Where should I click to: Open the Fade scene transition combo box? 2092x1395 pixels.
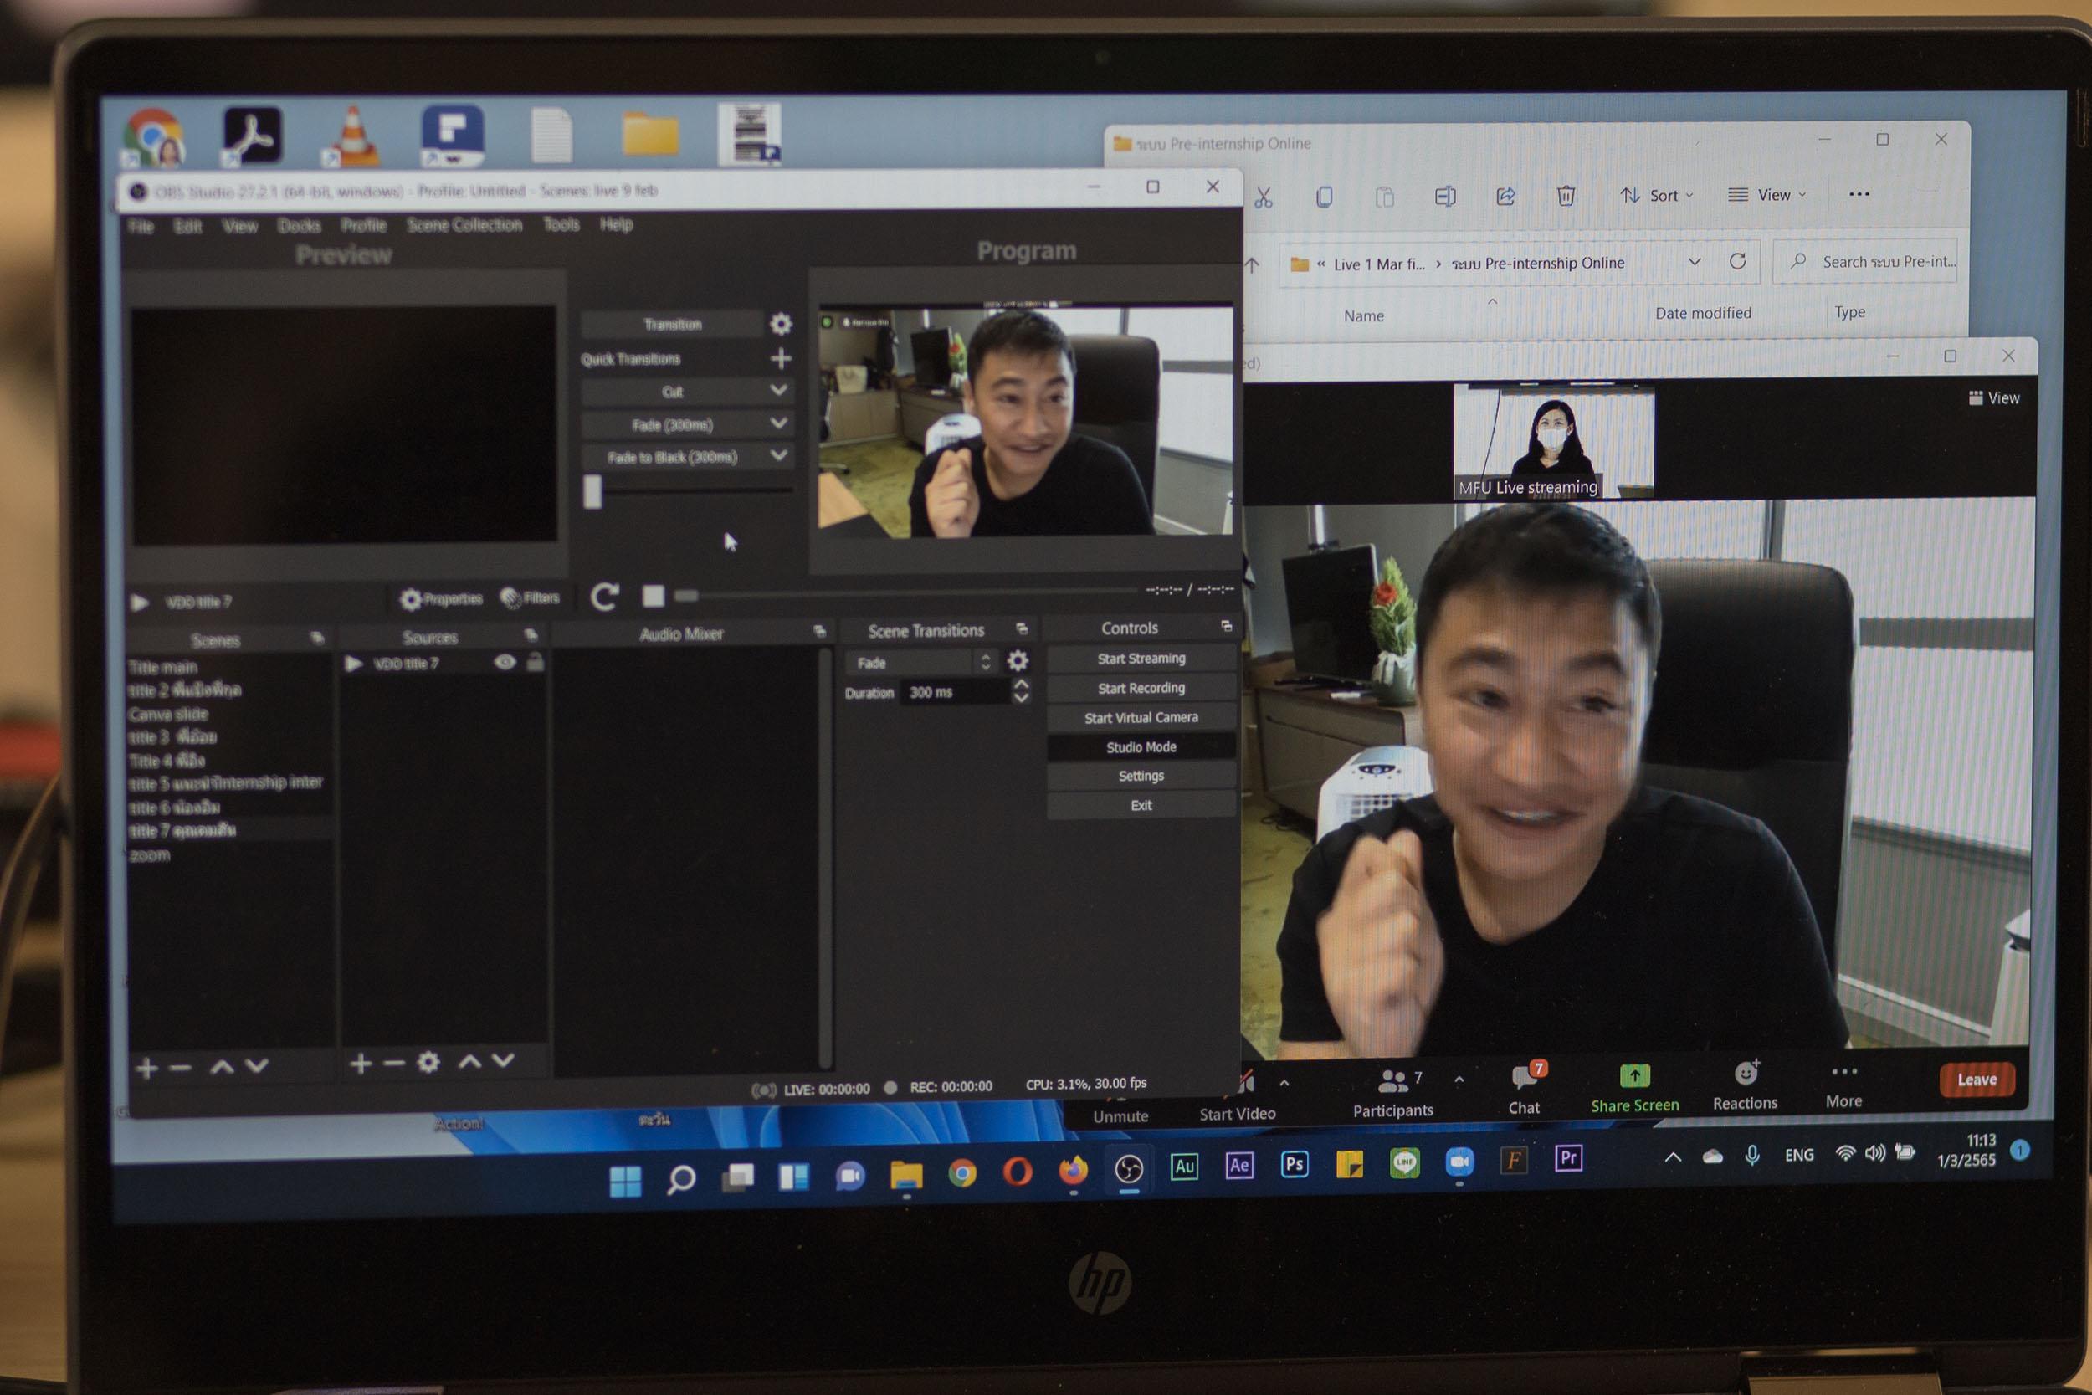pos(921,663)
